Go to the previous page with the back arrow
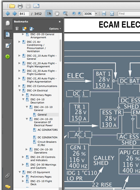140x190 pixels. (x=8, y=13)
